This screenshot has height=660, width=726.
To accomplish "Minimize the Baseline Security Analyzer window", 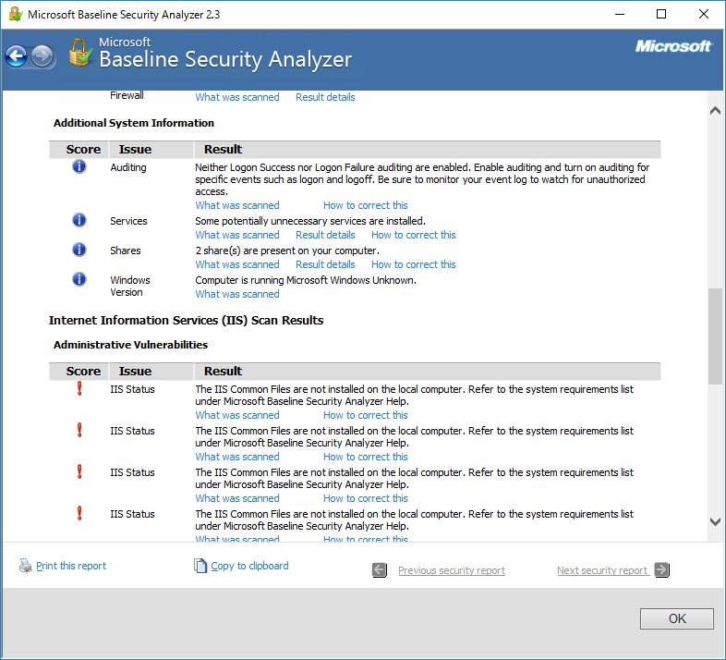I will pos(620,14).
